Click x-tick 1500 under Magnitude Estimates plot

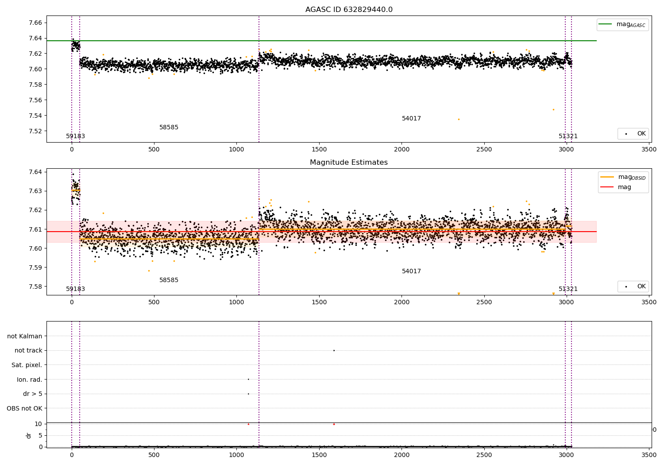point(319,302)
